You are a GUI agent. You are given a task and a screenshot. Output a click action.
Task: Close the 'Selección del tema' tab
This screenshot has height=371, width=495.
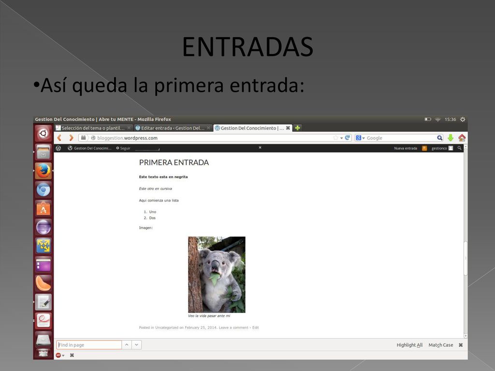pyautogui.click(x=129, y=128)
